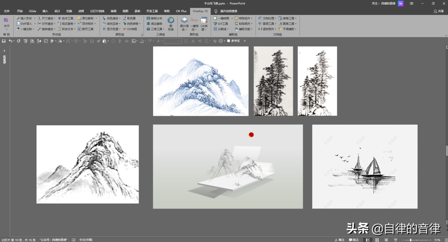The height and width of the screenshot is (242, 448).
Task: Open the iSlide ribbon tab
Action: [x=32, y=11]
